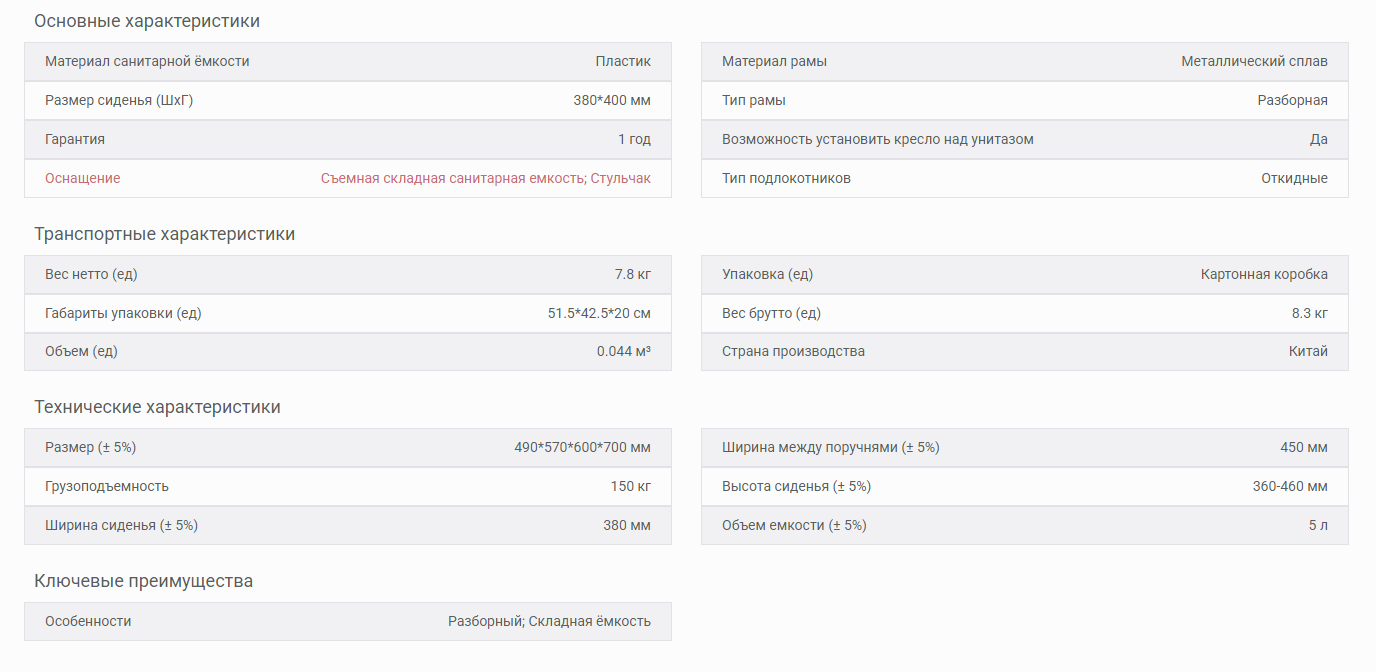Click the Тип рамы row label
This screenshot has width=1376, height=672.
(753, 100)
